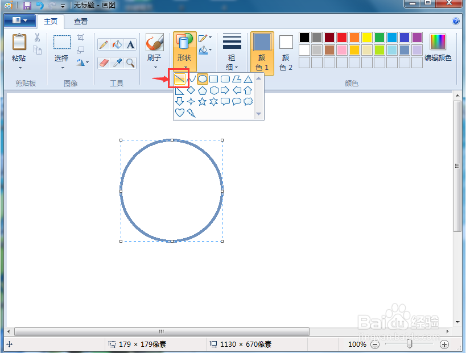Select the Eraser tool

[x=104, y=63]
